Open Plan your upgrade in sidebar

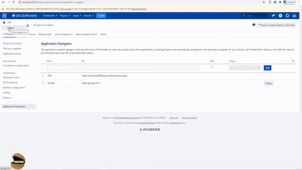12,49
